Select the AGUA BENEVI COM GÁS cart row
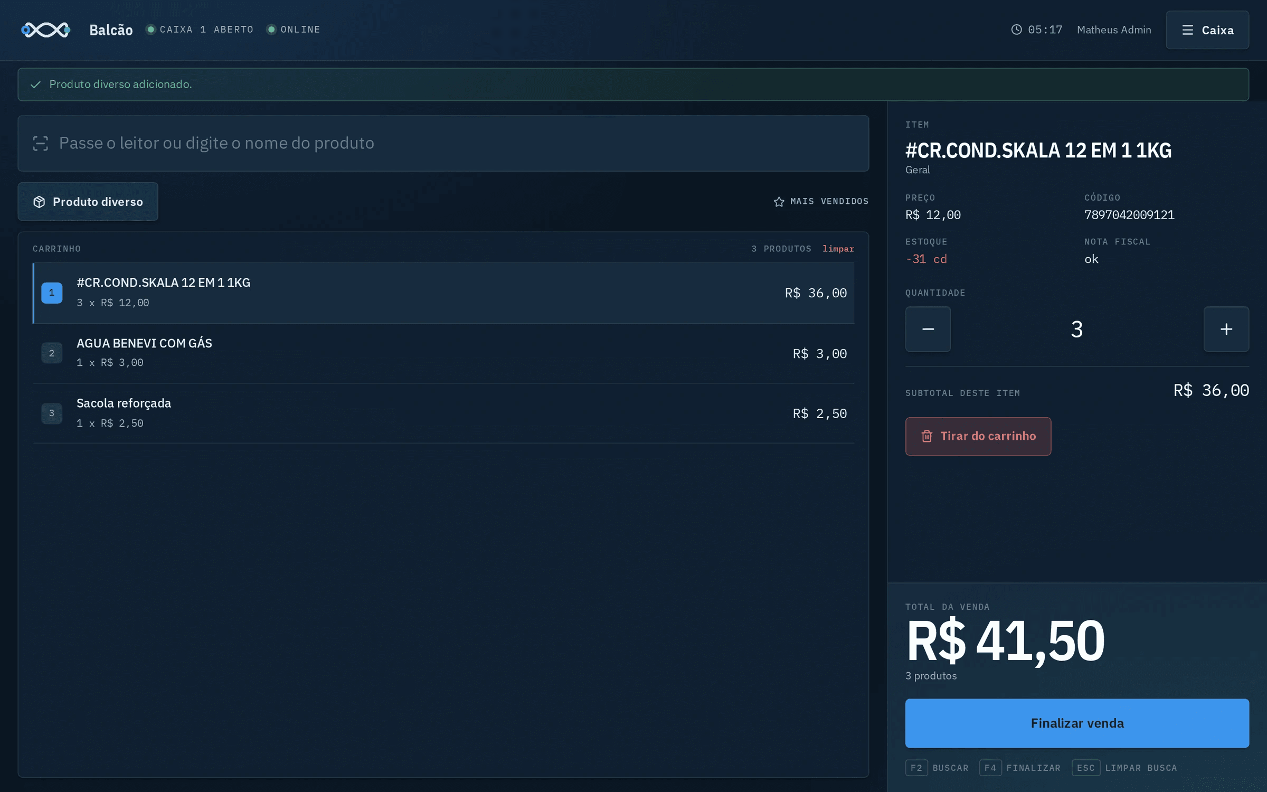The height and width of the screenshot is (792, 1267). pyautogui.click(x=443, y=353)
